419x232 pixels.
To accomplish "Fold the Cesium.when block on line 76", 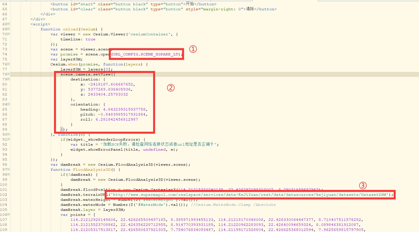I will (9, 64).
